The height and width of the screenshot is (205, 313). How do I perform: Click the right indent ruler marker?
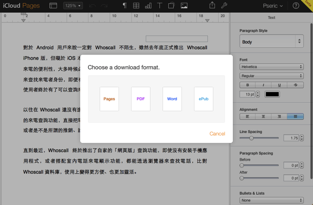207,20
